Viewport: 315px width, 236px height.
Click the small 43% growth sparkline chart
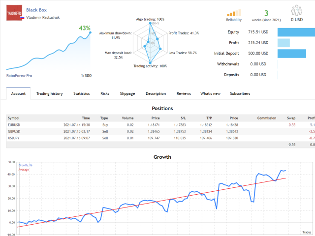[x=49, y=51]
